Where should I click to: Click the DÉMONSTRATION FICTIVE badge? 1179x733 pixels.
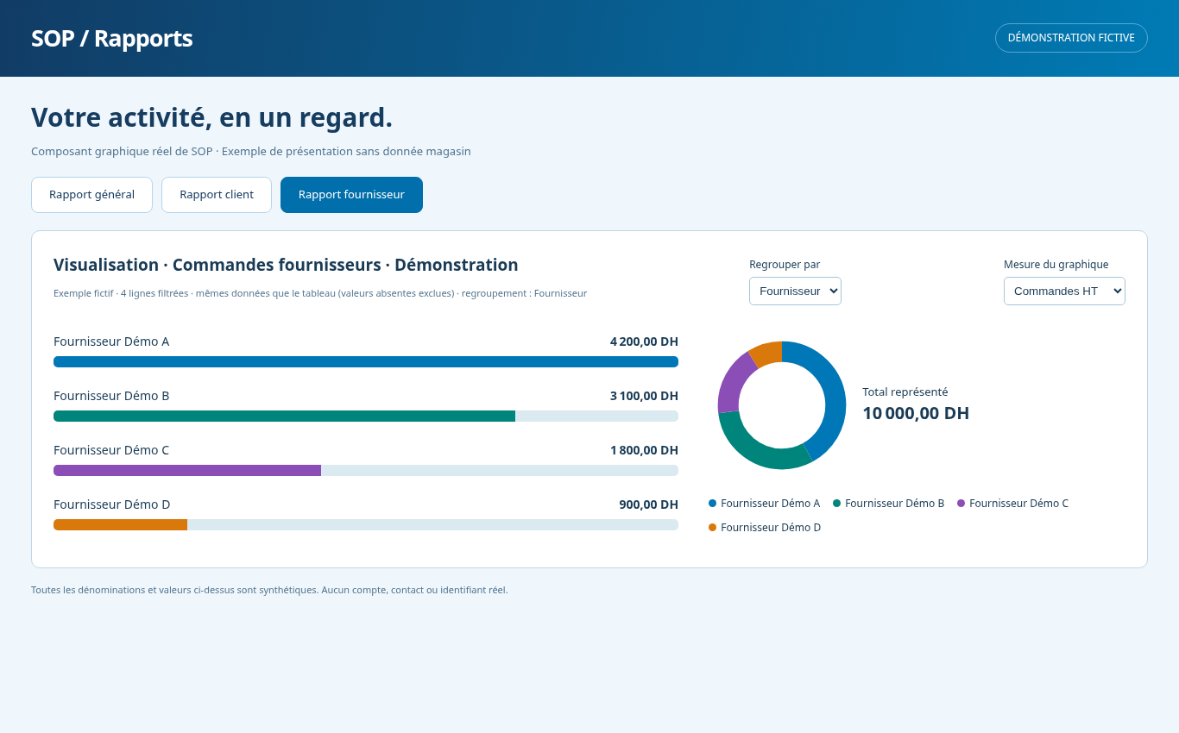coord(1071,38)
